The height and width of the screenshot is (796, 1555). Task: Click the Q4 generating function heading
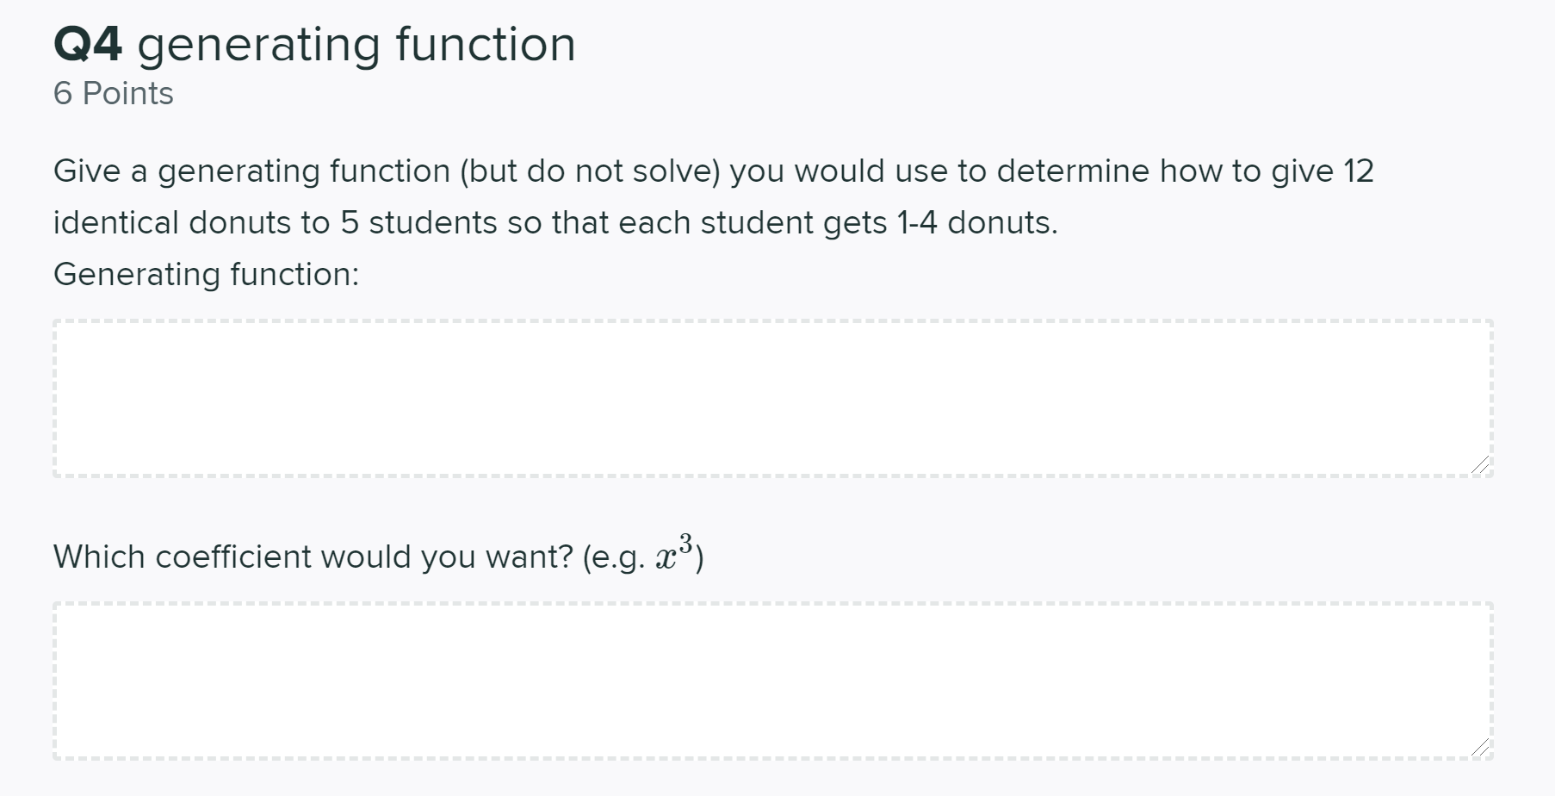[314, 45]
